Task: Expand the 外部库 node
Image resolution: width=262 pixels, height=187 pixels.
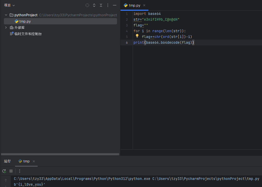Action: [6, 27]
